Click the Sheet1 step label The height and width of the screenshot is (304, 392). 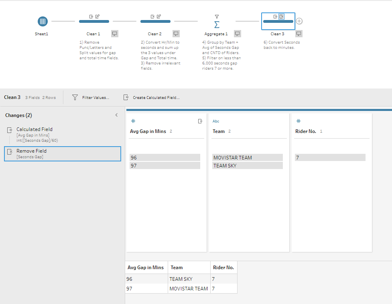(41, 34)
